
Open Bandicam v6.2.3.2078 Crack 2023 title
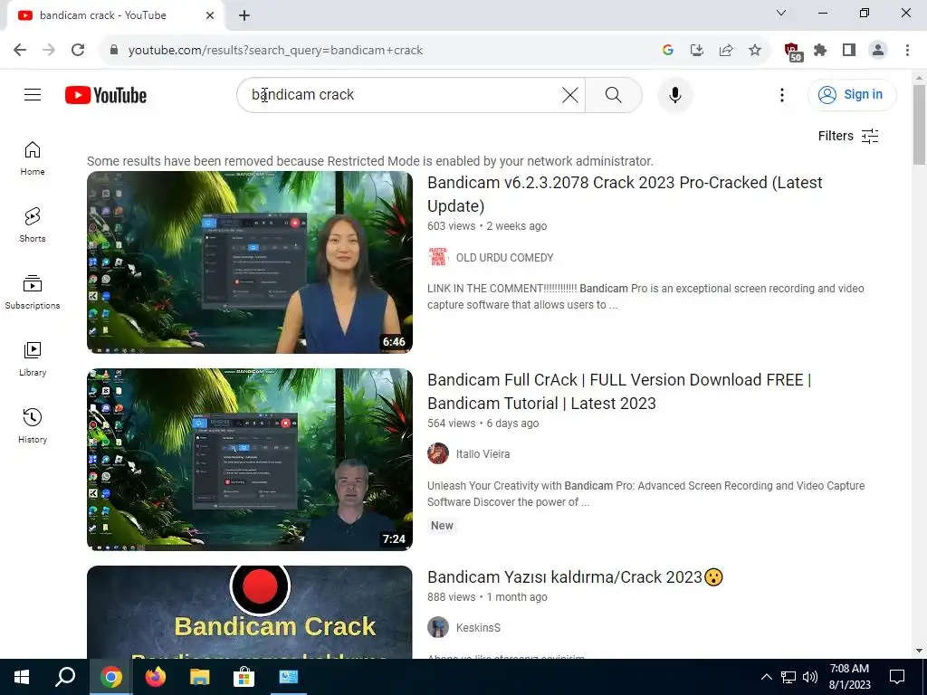(x=625, y=194)
